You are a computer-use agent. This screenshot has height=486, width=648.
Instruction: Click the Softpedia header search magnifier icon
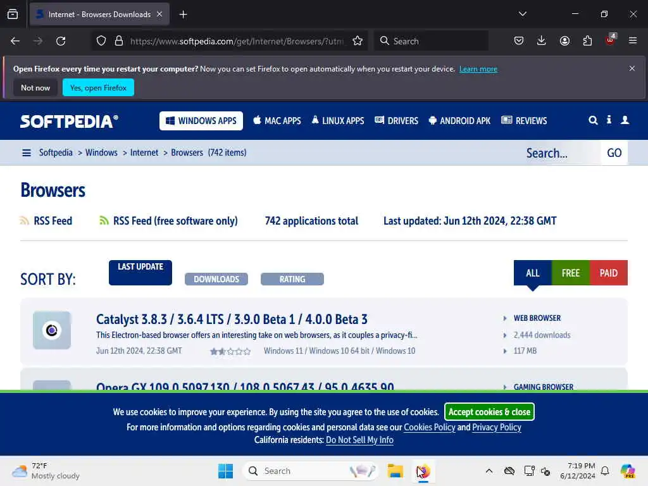[x=593, y=120]
